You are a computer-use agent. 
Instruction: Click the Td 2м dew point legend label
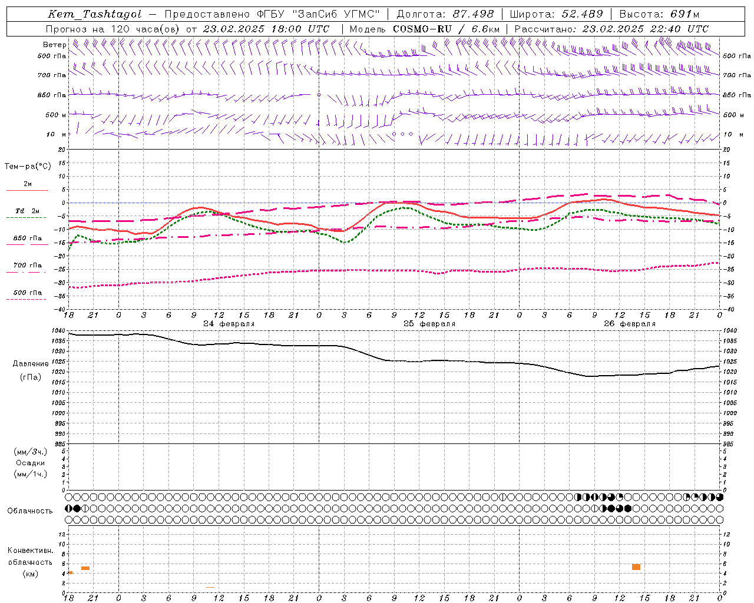point(28,211)
